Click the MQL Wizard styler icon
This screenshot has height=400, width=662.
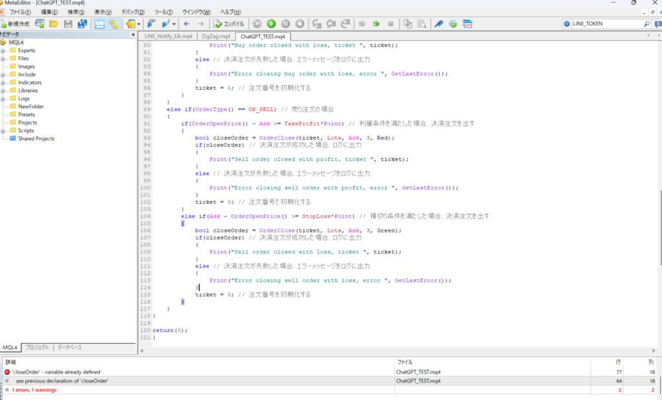coord(131,24)
